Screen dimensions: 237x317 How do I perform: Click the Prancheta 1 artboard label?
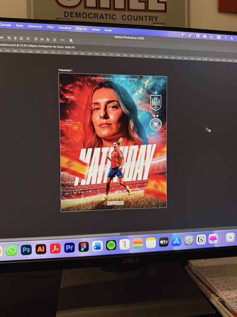65,70
